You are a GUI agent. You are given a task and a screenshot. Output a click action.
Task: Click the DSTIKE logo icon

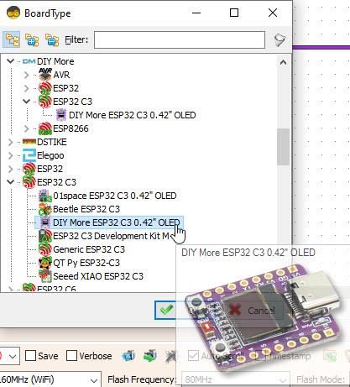pyautogui.click(x=29, y=142)
